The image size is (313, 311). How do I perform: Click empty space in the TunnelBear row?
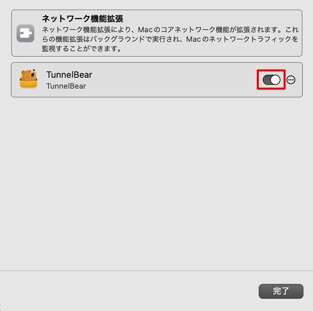(170, 80)
